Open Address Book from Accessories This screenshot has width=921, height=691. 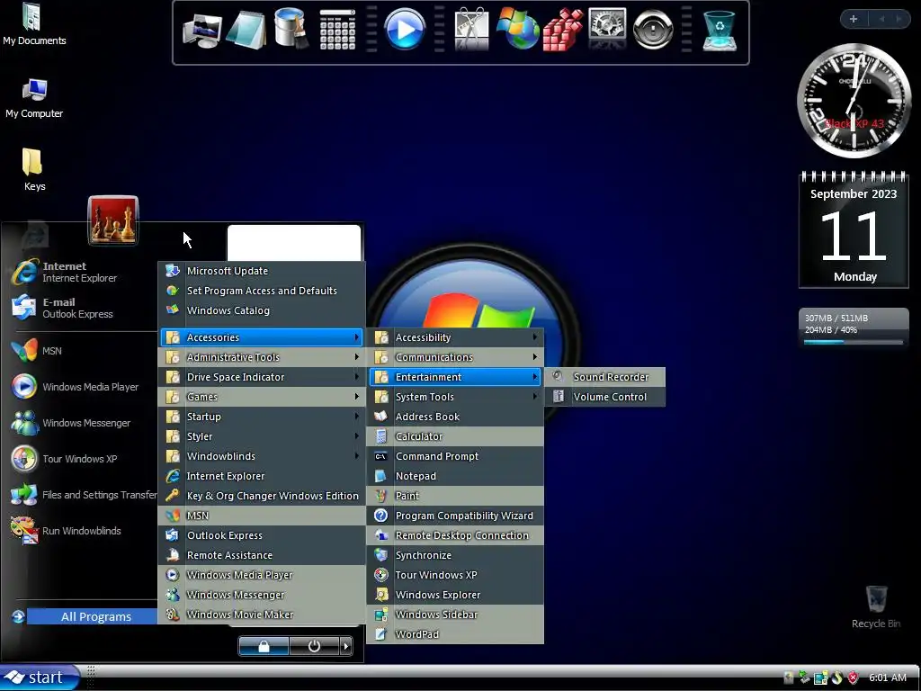[x=455, y=417]
